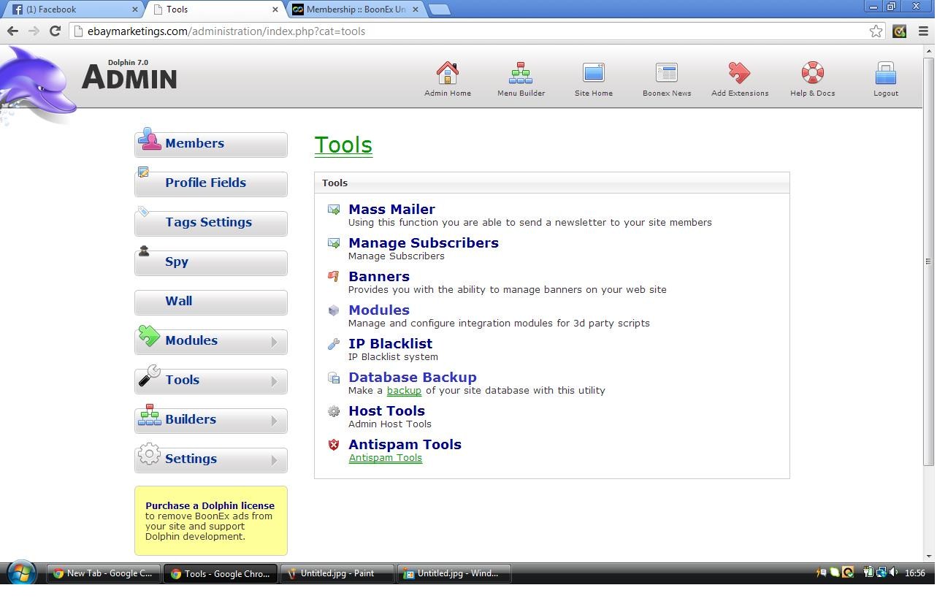Click the browser address bar
The height and width of the screenshot is (604, 937).
coord(467,31)
